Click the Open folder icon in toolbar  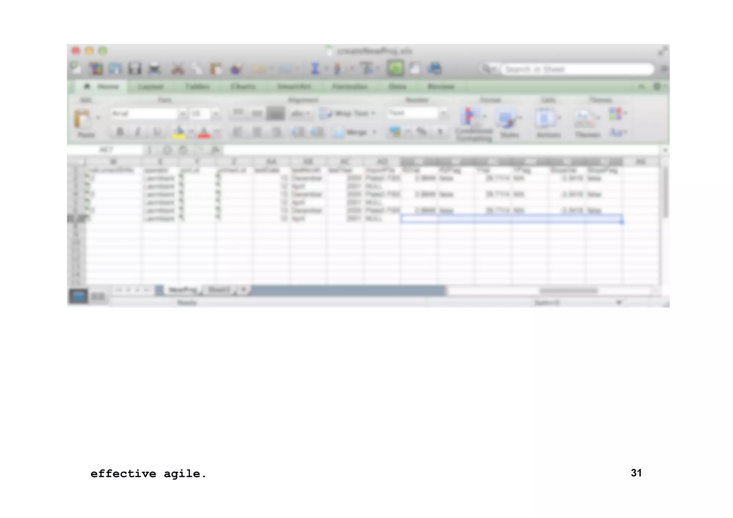pos(115,68)
